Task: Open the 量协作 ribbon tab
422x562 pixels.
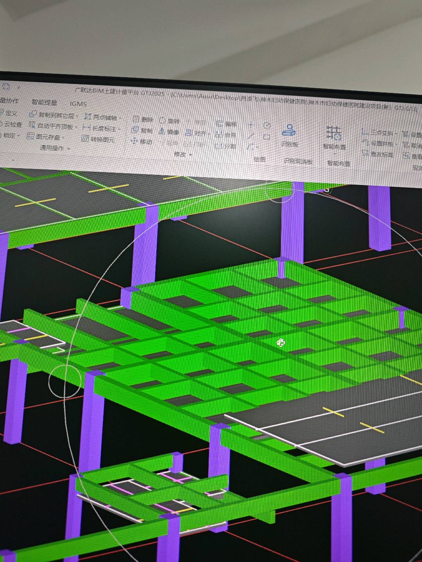Action: pos(9,101)
